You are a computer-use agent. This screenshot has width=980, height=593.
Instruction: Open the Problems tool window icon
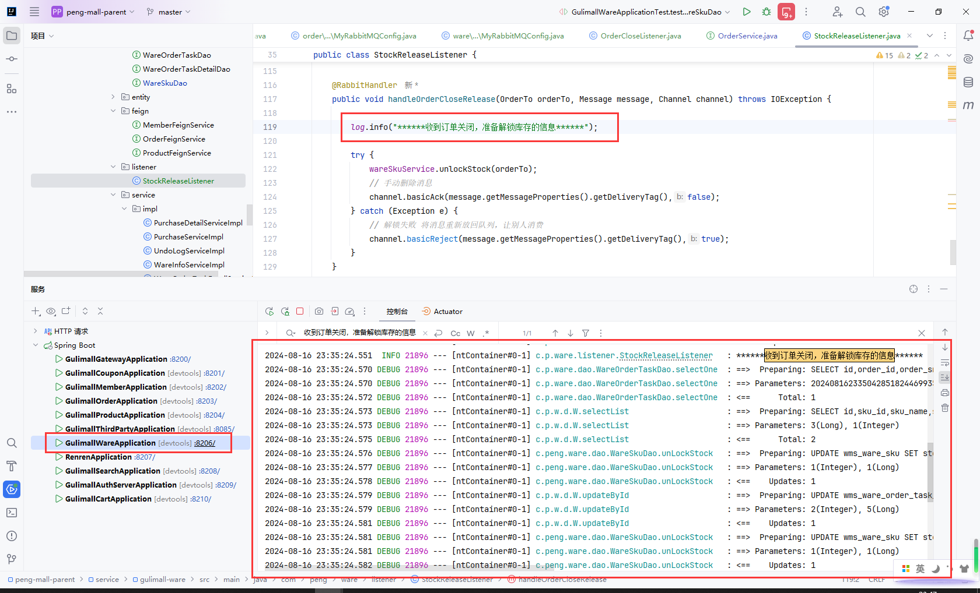click(x=12, y=536)
